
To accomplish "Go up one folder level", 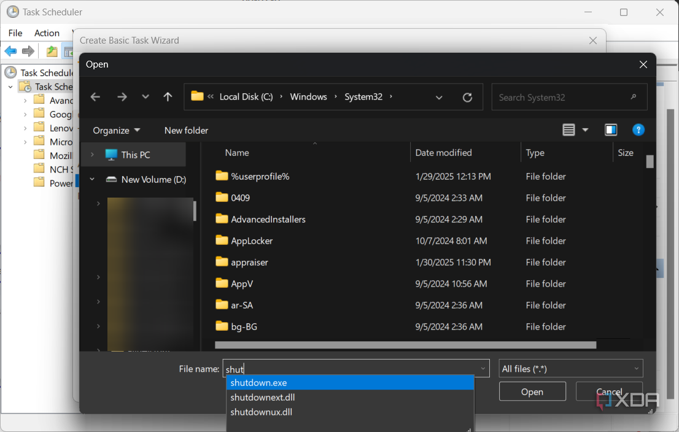I will 167,96.
